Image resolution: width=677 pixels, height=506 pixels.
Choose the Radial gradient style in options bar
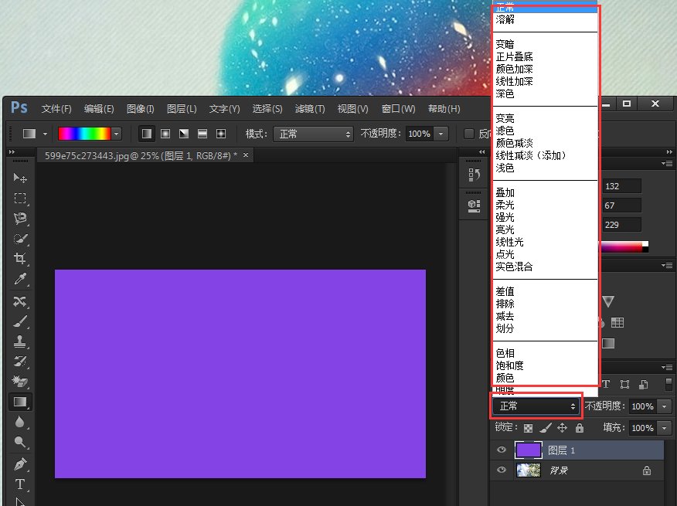[x=165, y=134]
